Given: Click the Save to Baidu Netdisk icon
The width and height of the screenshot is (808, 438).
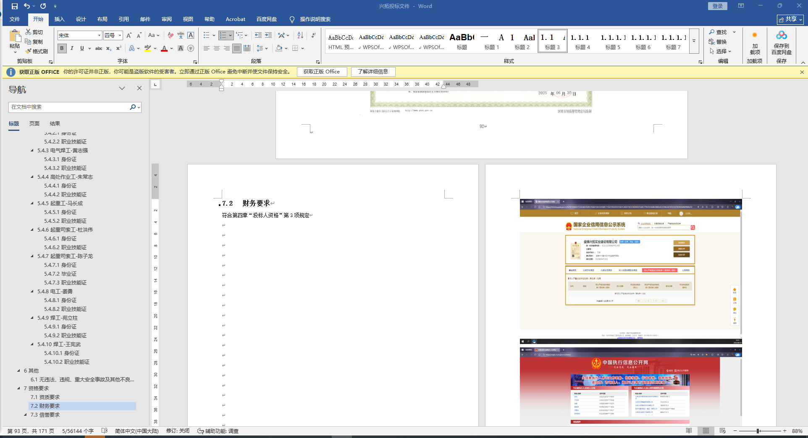Looking at the screenshot, I should point(782,35).
